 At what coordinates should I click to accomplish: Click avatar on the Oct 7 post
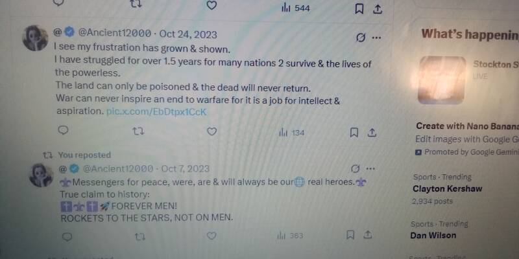pos(42,175)
